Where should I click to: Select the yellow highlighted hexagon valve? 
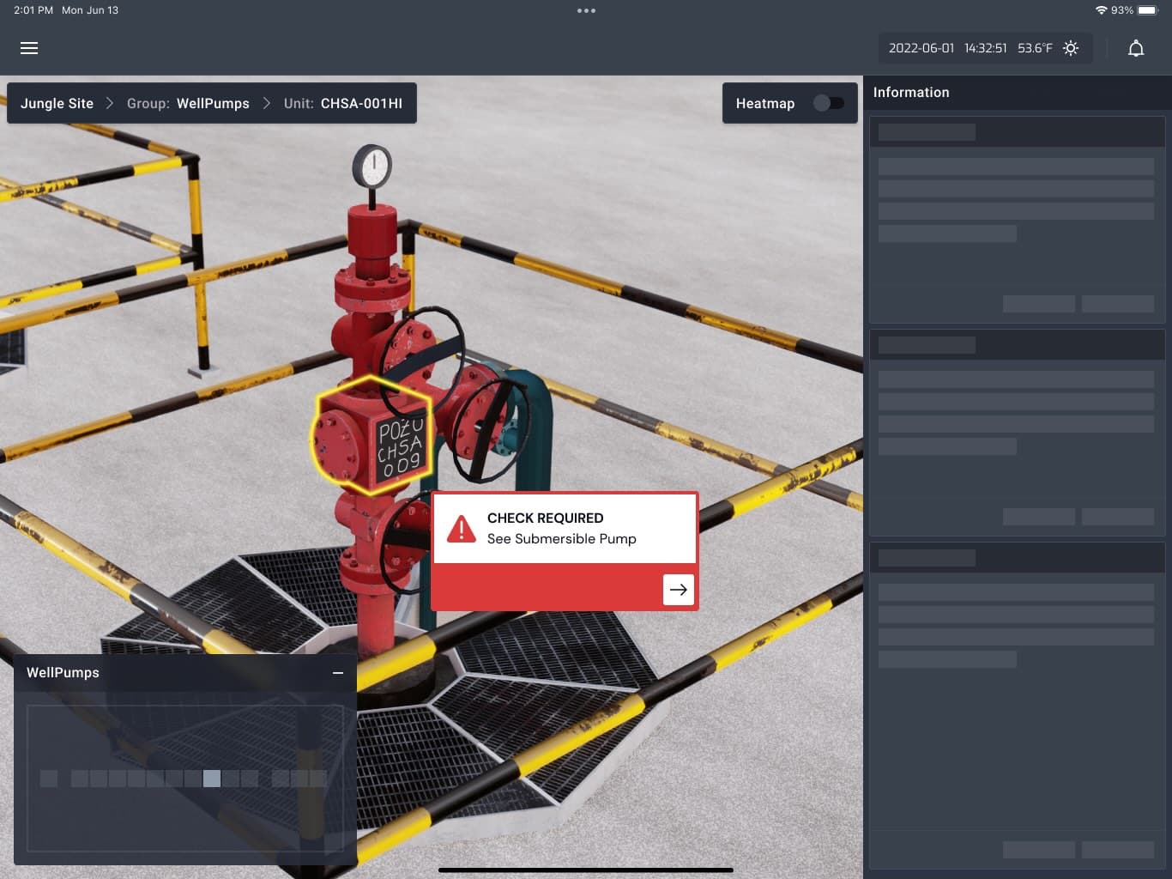pyautogui.click(x=370, y=435)
